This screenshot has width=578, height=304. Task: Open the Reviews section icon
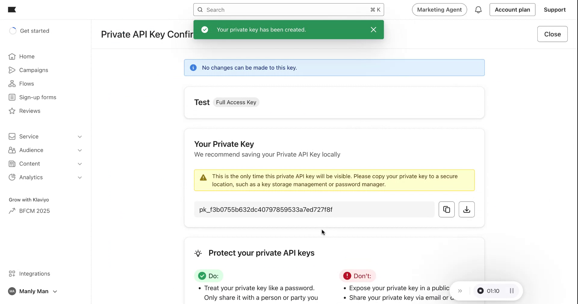[x=12, y=111]
